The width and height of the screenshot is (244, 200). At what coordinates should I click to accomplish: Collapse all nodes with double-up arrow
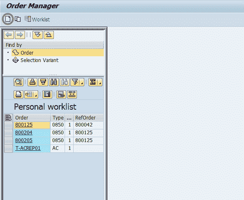[x=49, y=35]
